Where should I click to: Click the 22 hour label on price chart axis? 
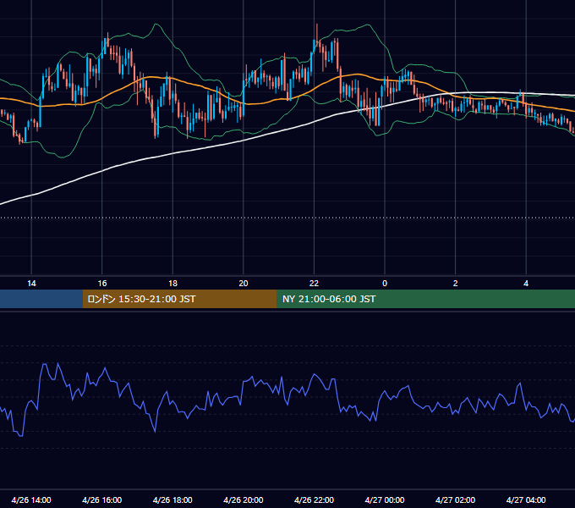(x=314, y=284)
